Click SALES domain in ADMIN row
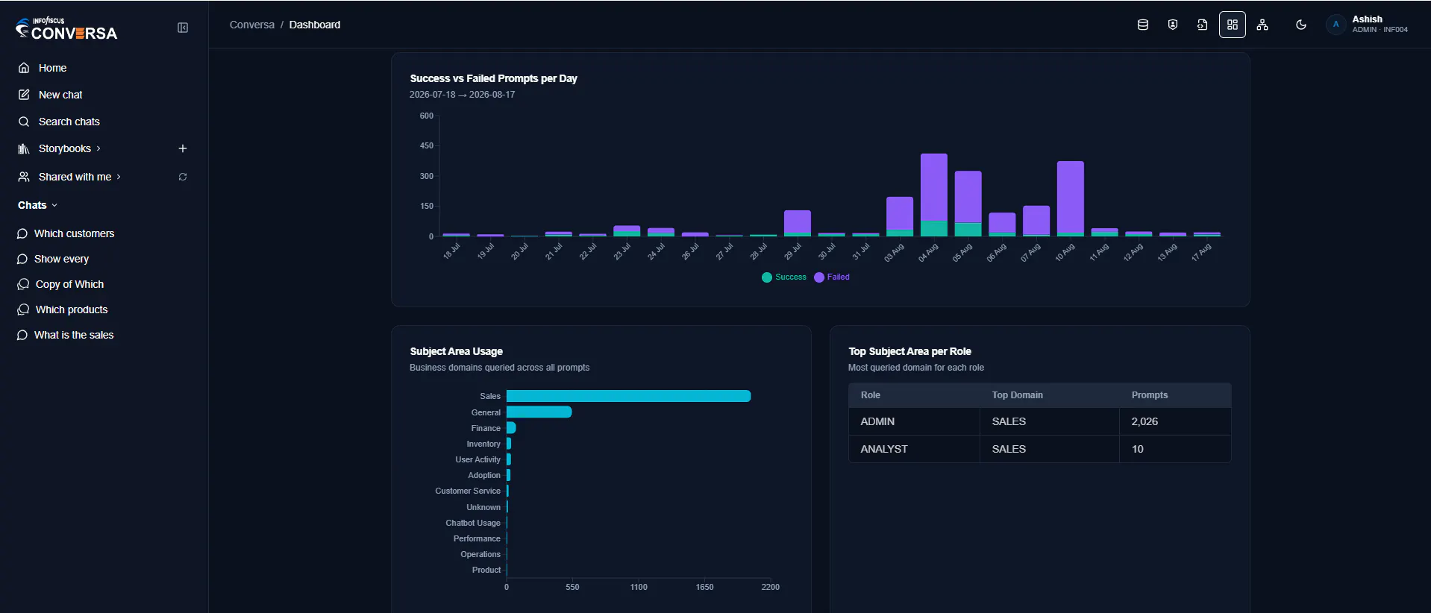 (1009, 421)
